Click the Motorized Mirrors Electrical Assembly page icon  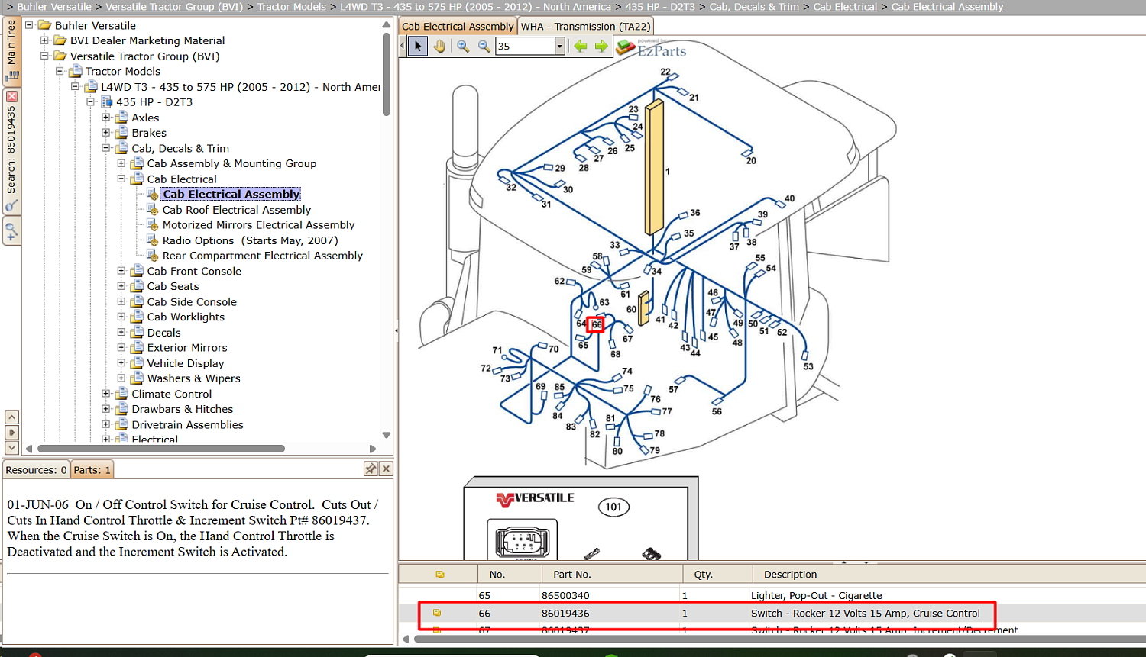[152, 225]
